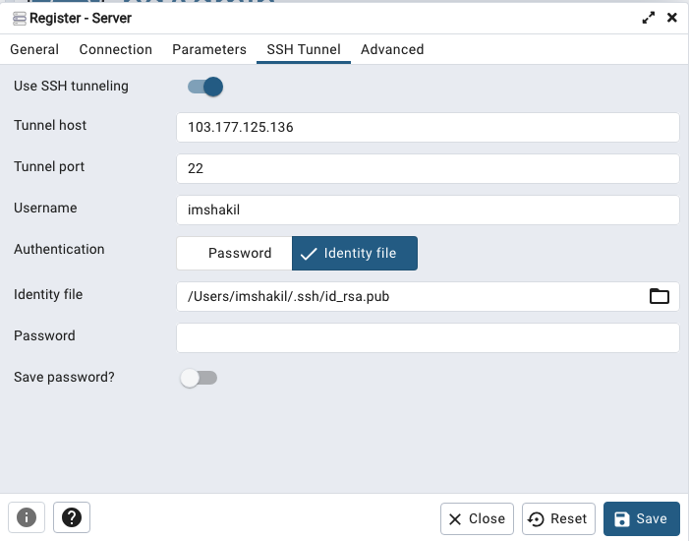Image resolution: width=689 pixels, height=541 pixels.
Task: Click the info icon button
Action: point(27,517)
